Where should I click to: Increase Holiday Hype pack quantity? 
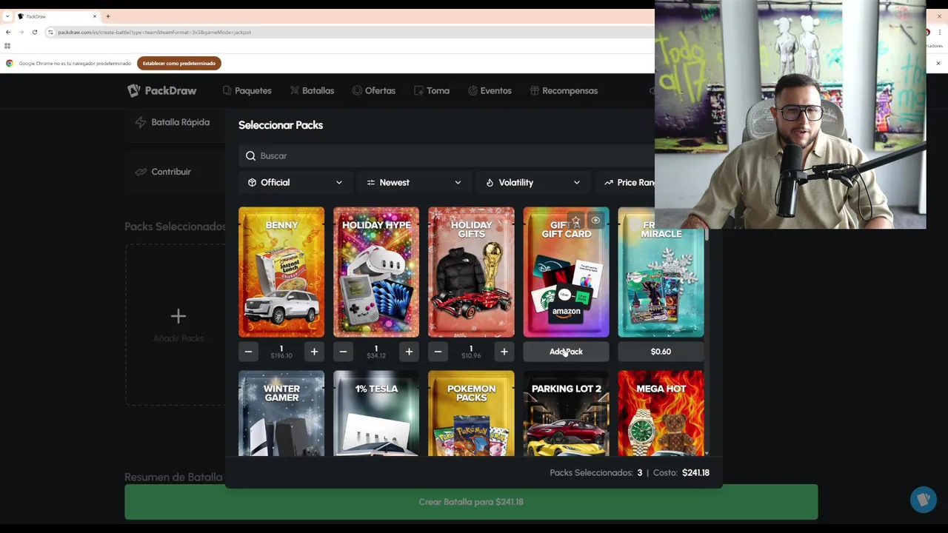pos(409,352)
